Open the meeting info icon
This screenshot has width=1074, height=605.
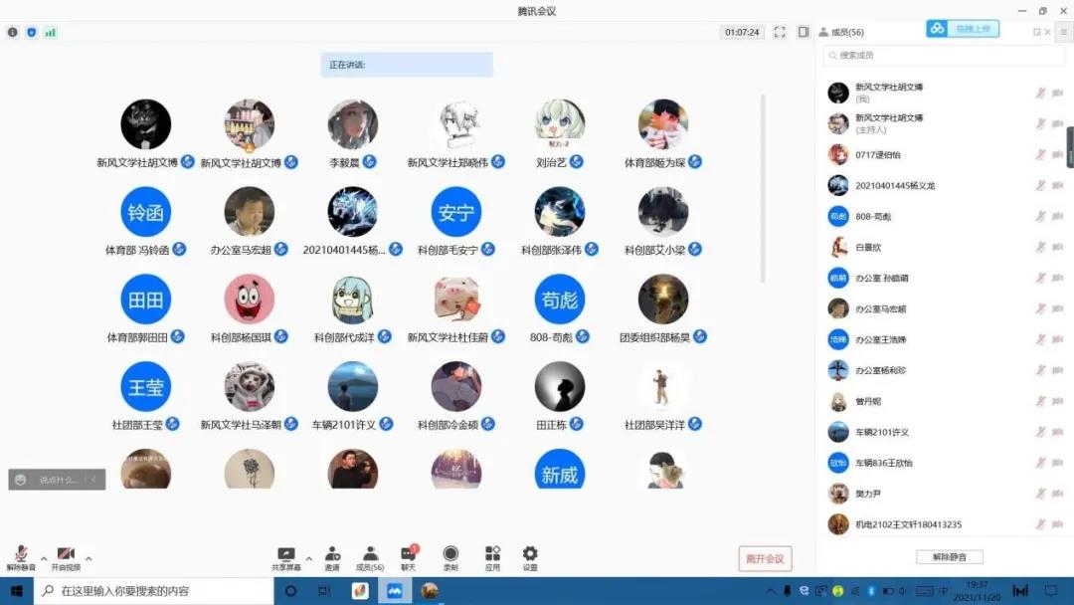13,32
